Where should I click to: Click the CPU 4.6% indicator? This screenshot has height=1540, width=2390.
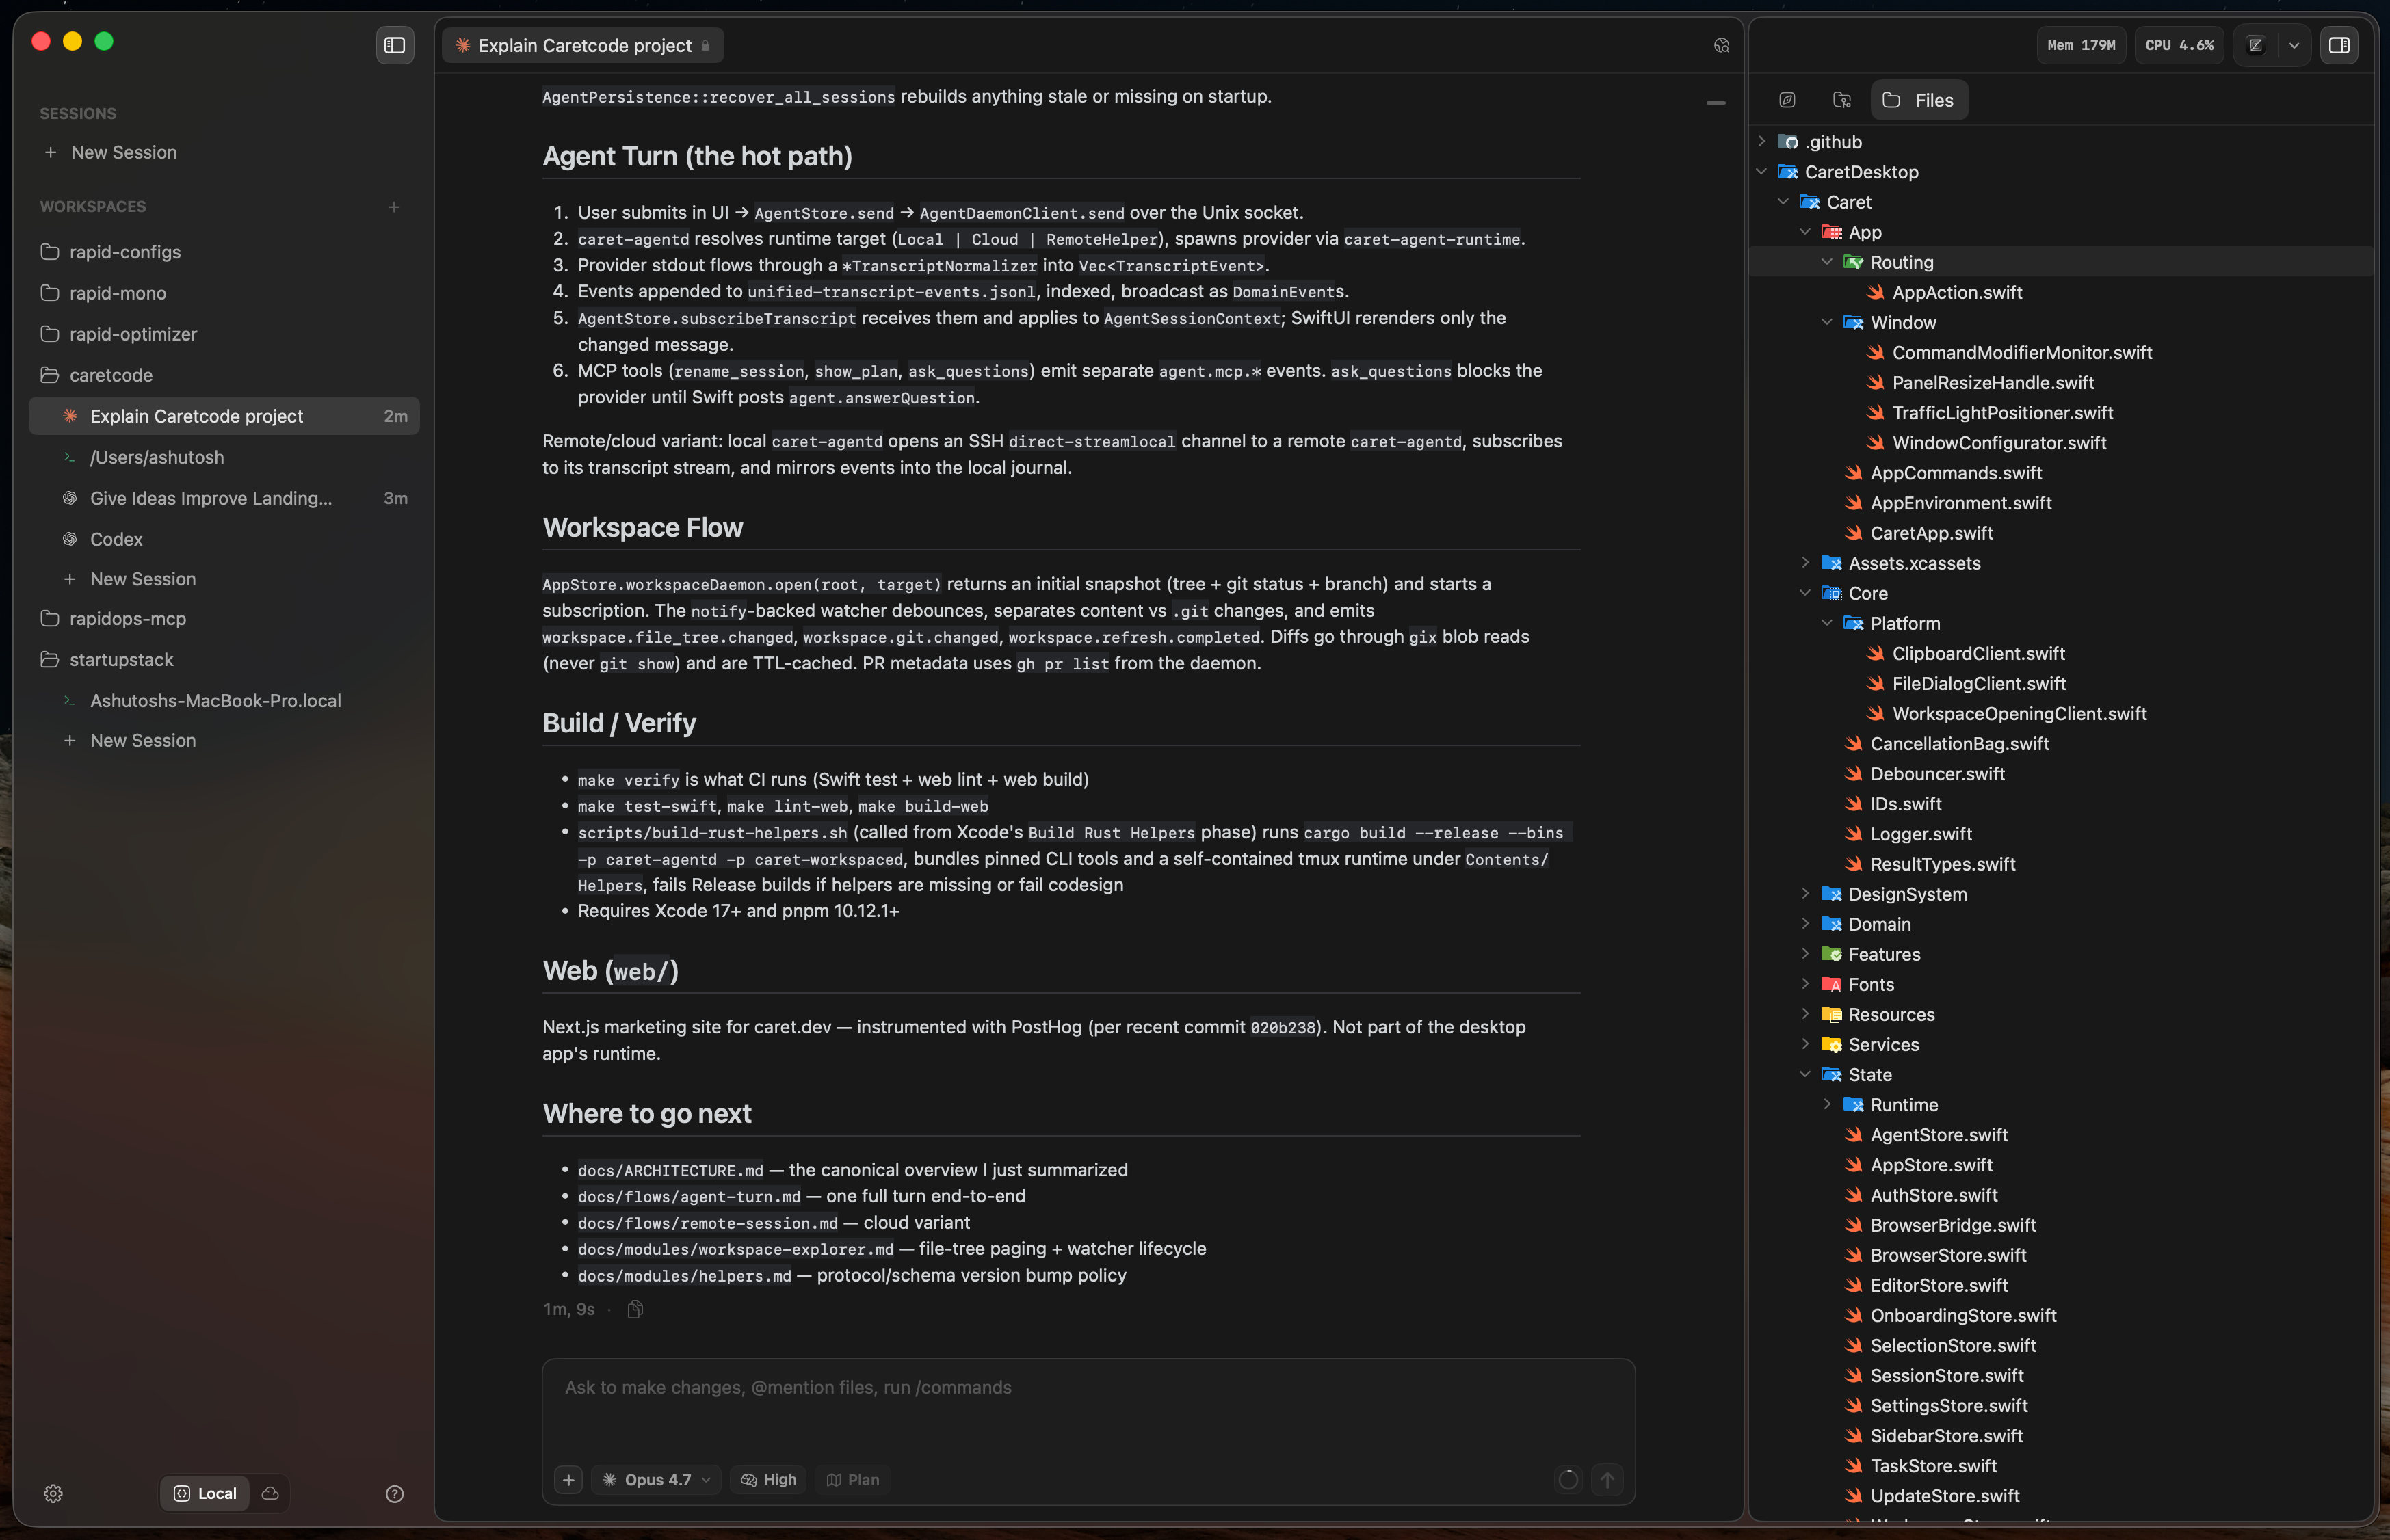[x=2179, y=45]
